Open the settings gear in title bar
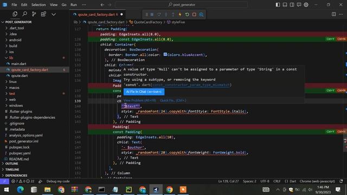This screenshot has height=195, width=347. click(306, 5)
